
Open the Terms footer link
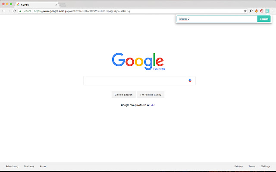click(x=252, y=166)
